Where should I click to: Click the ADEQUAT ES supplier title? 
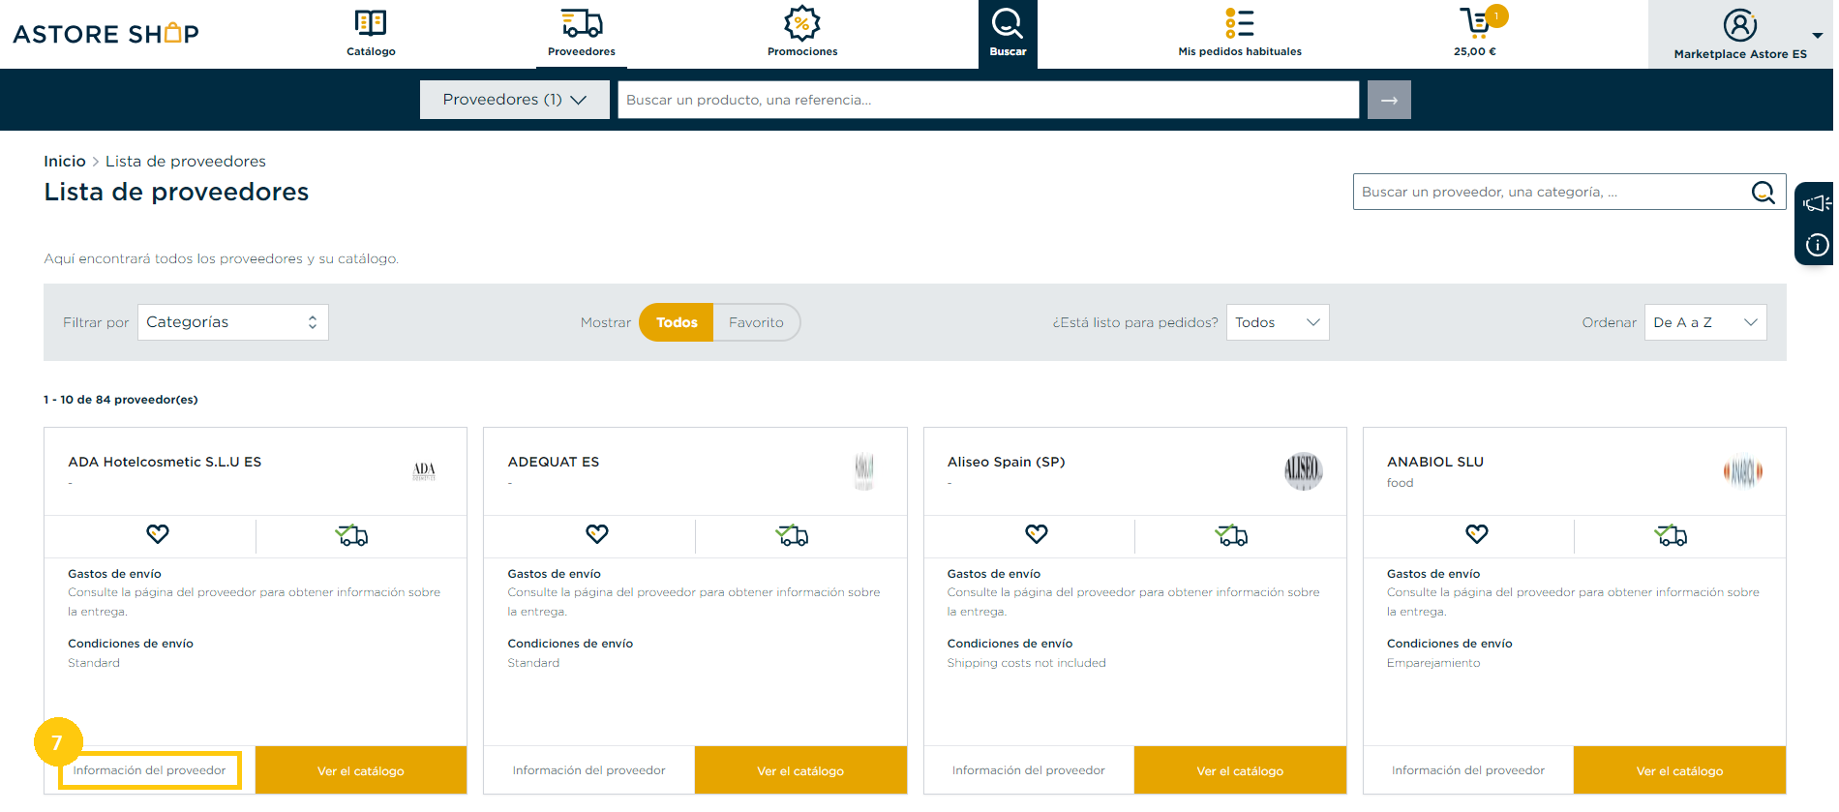coord(554,462)
